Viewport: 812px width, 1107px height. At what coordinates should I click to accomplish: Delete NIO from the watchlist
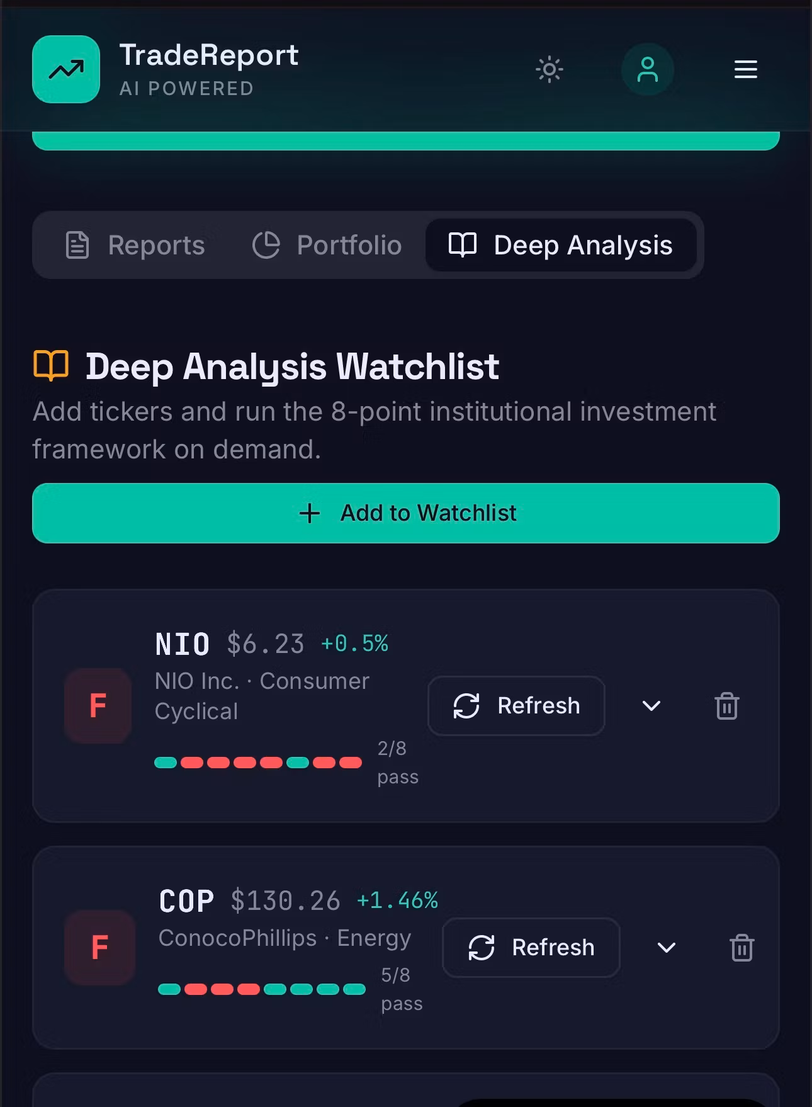click(x=727, y=706)
